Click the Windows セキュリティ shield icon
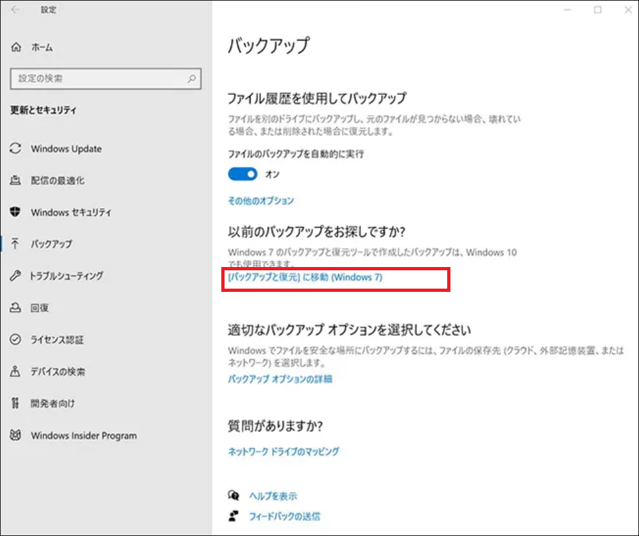639x536 pixels. coord(16,212)
